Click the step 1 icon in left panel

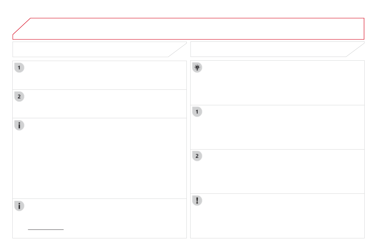(19, 68)
